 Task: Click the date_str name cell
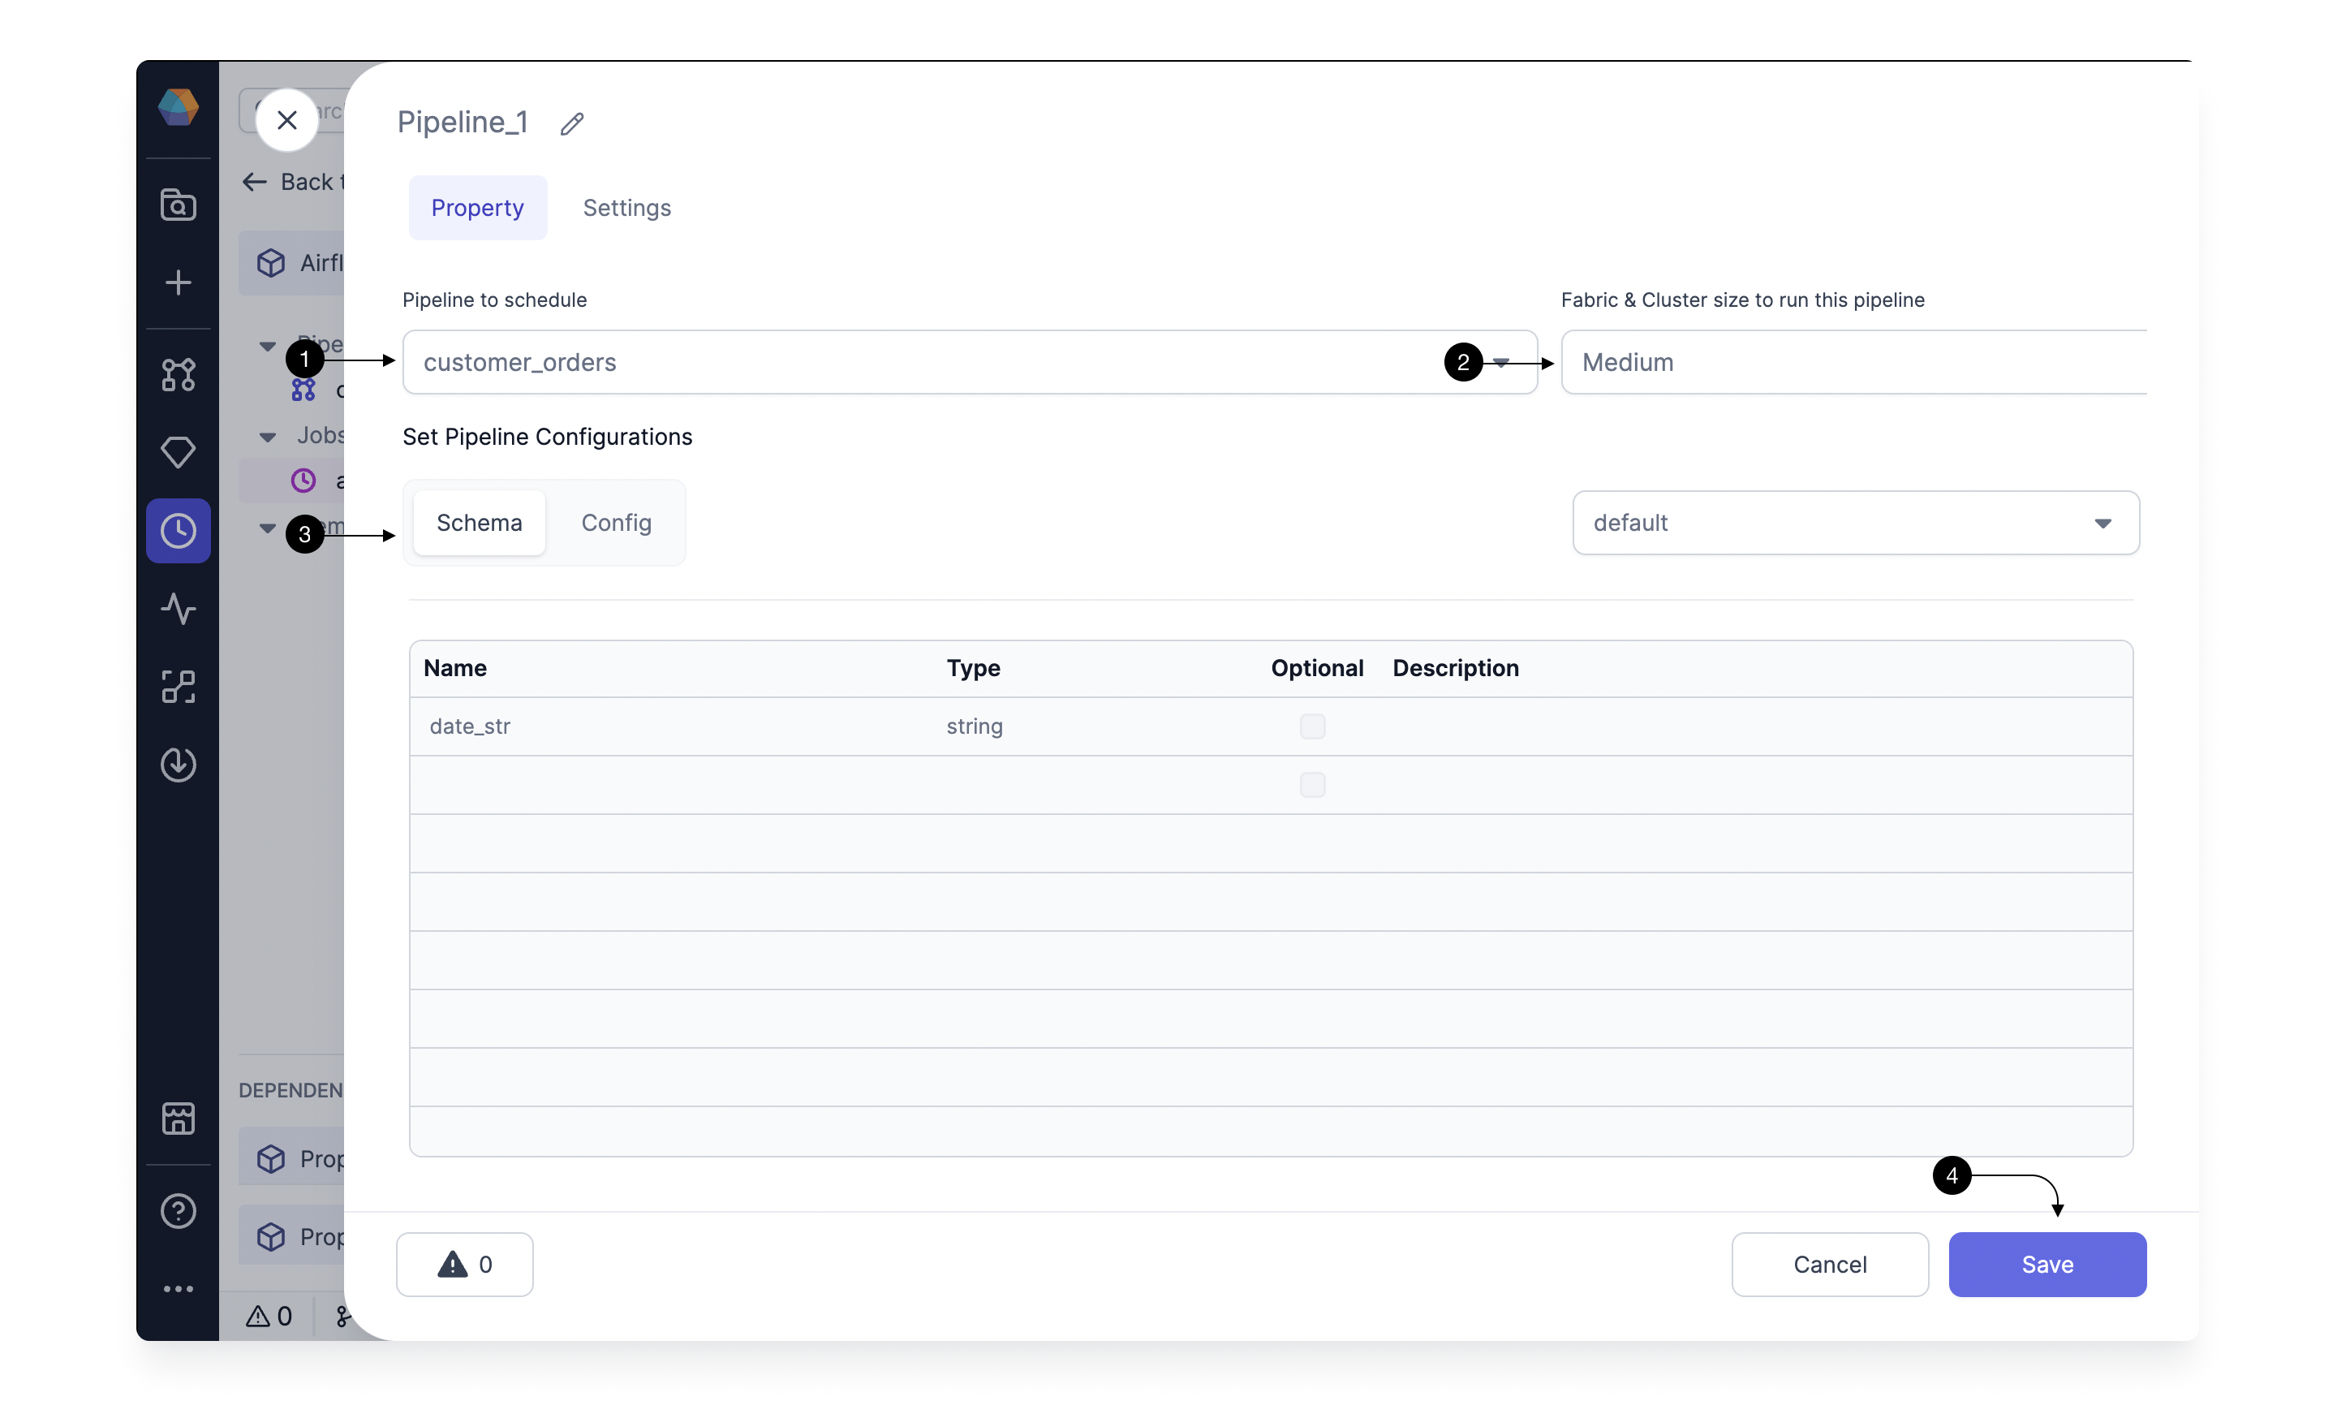click(470, 726)
